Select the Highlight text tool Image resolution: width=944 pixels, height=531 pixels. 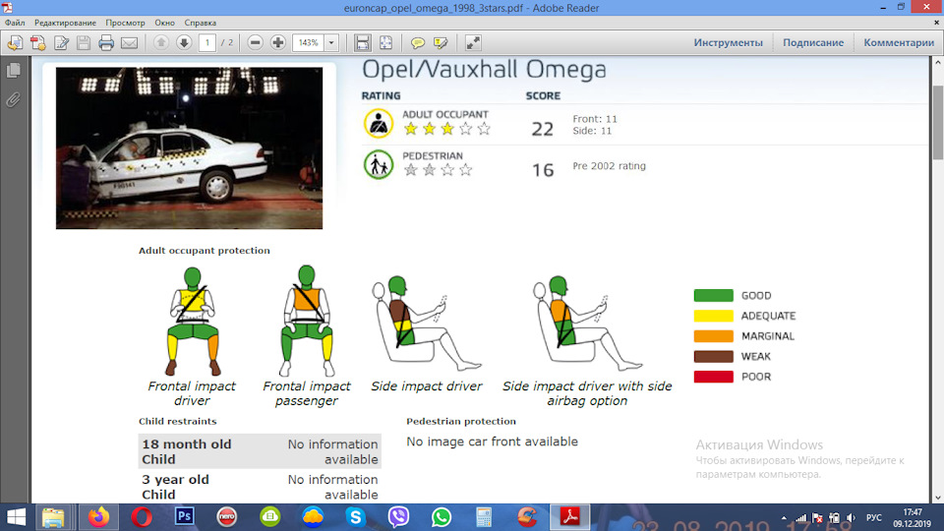441,42
